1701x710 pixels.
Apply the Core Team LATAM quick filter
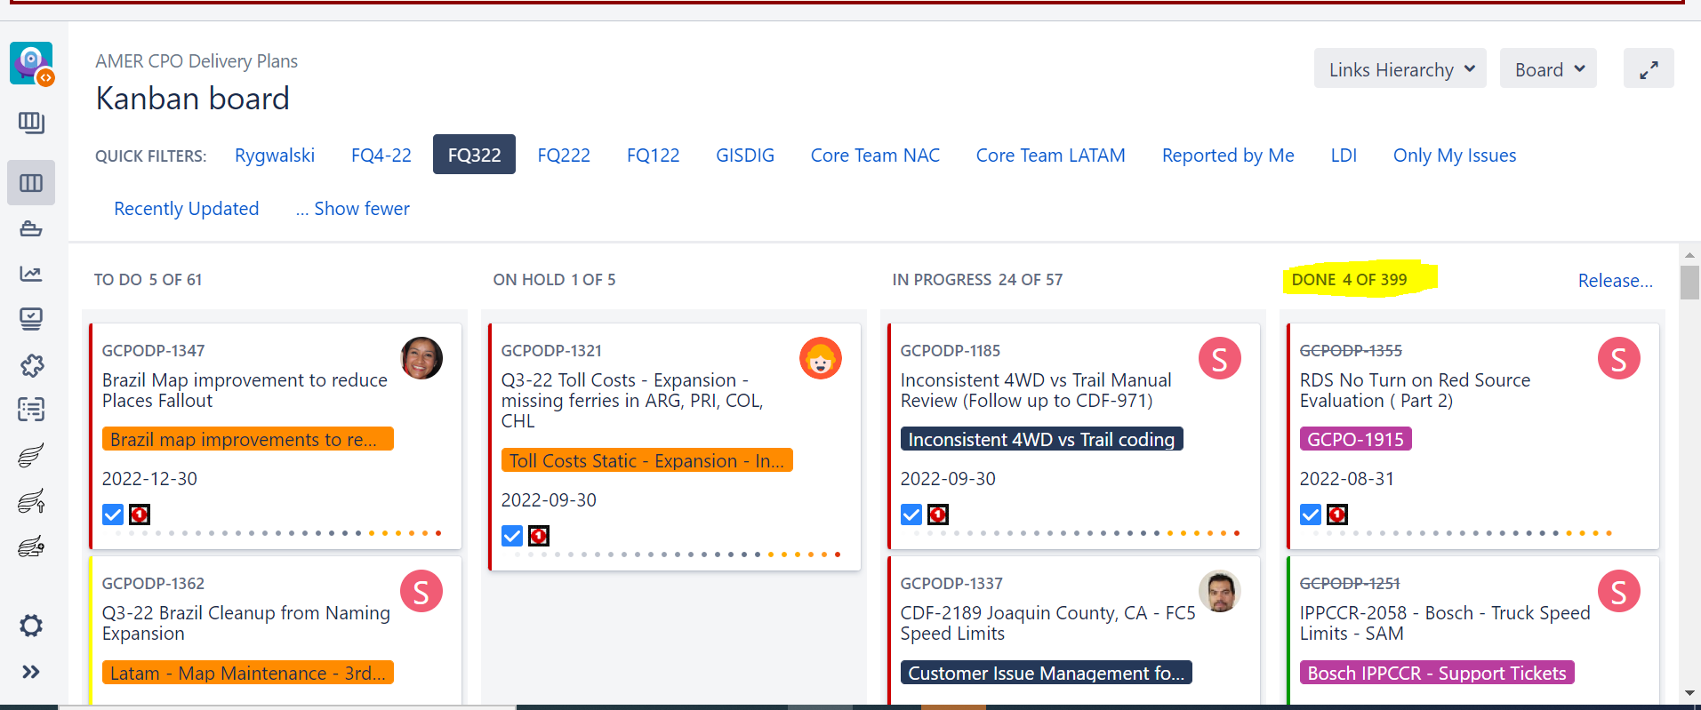(1051, 156)
